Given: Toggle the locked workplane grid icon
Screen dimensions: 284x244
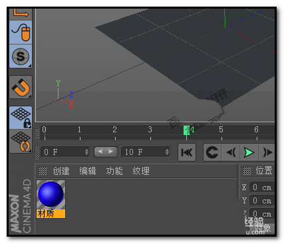Looking at the screenshot, I should tap(21, 118).
